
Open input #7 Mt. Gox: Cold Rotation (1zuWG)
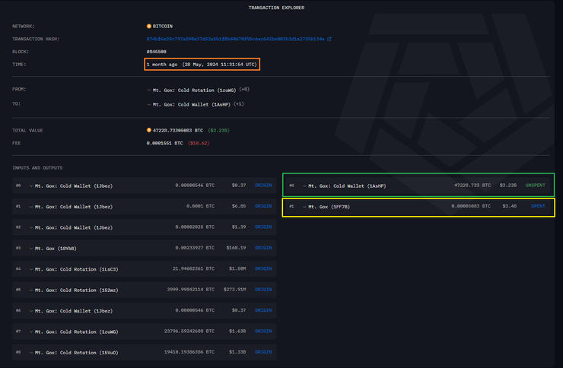[75, 332]
